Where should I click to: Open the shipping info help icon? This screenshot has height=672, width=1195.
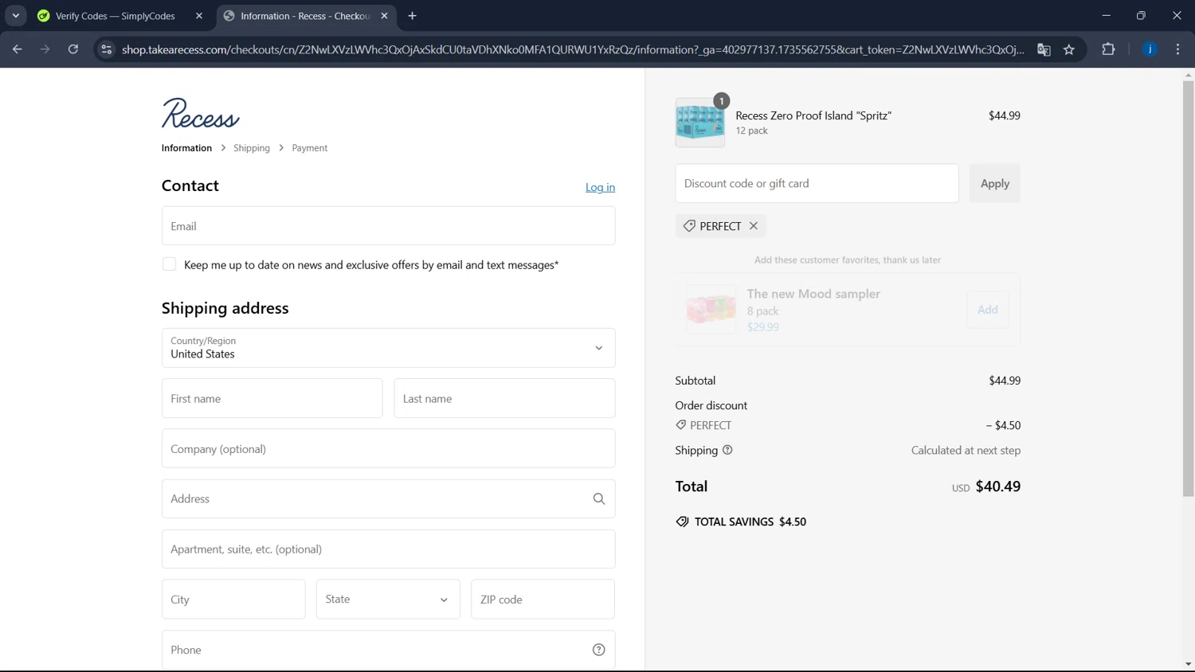pos(727,451)
